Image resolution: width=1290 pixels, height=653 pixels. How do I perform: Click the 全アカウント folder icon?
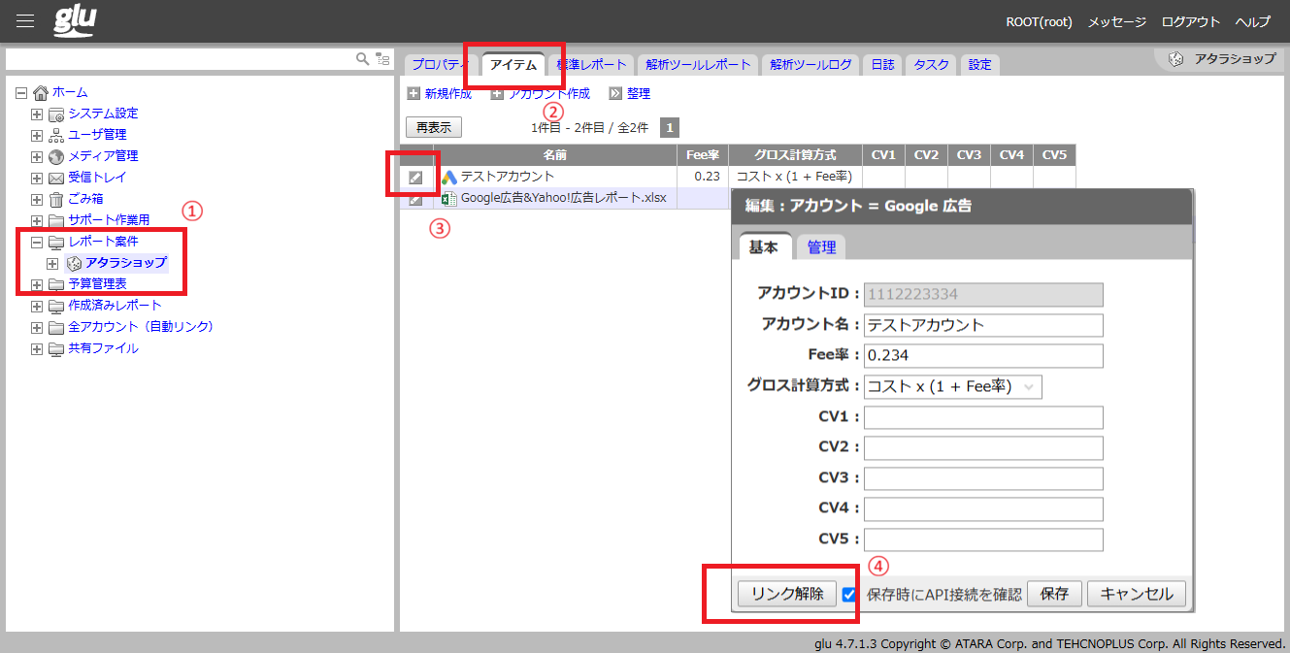click(56, 328)
